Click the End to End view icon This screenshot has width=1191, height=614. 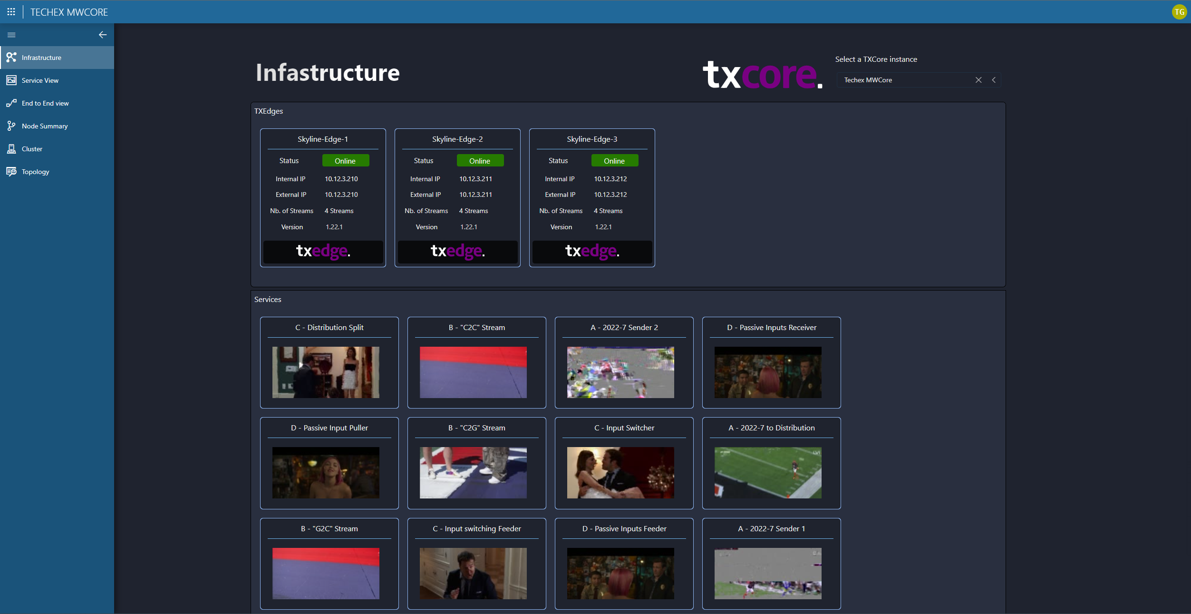click(11, 103)
